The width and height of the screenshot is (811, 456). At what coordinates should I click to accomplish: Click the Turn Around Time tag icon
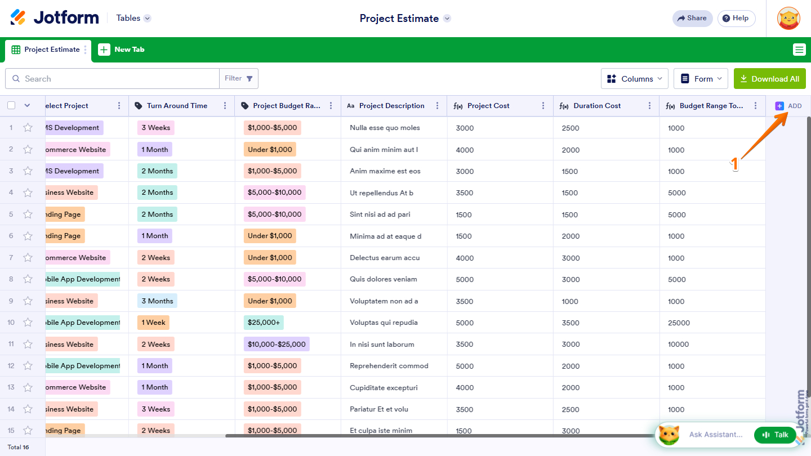(139, 106)
